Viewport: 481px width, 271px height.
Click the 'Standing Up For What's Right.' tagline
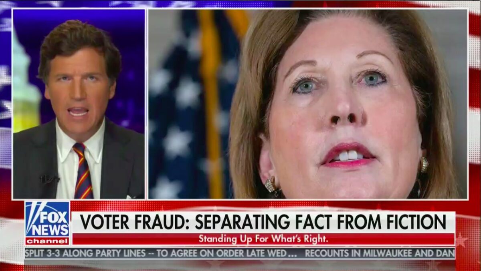pyautogui.click(x=263, y=239)
